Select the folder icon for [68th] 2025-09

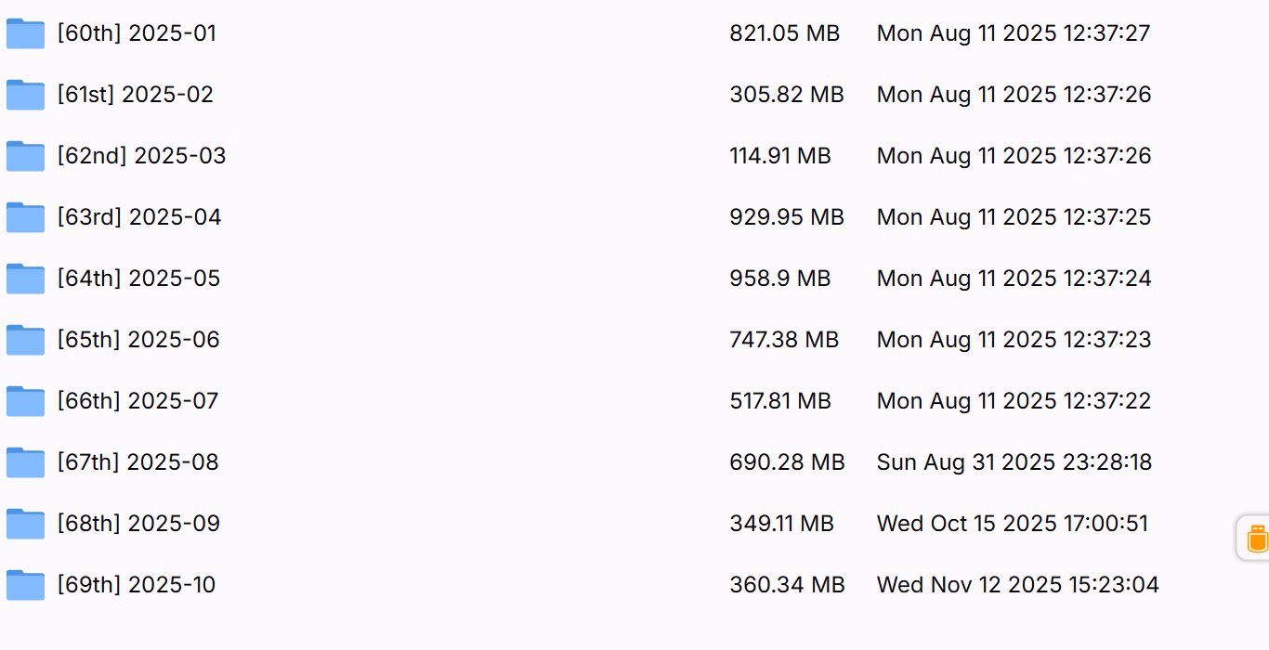(25, 524)
